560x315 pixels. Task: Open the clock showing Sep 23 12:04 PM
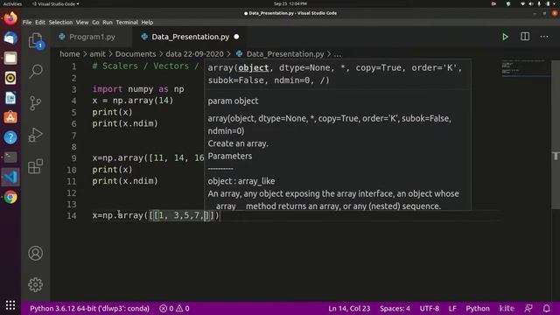[290, 3]
